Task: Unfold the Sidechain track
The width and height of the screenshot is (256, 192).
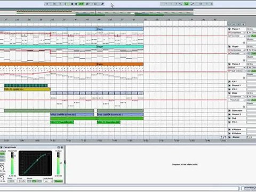Action: pos(229,110)
